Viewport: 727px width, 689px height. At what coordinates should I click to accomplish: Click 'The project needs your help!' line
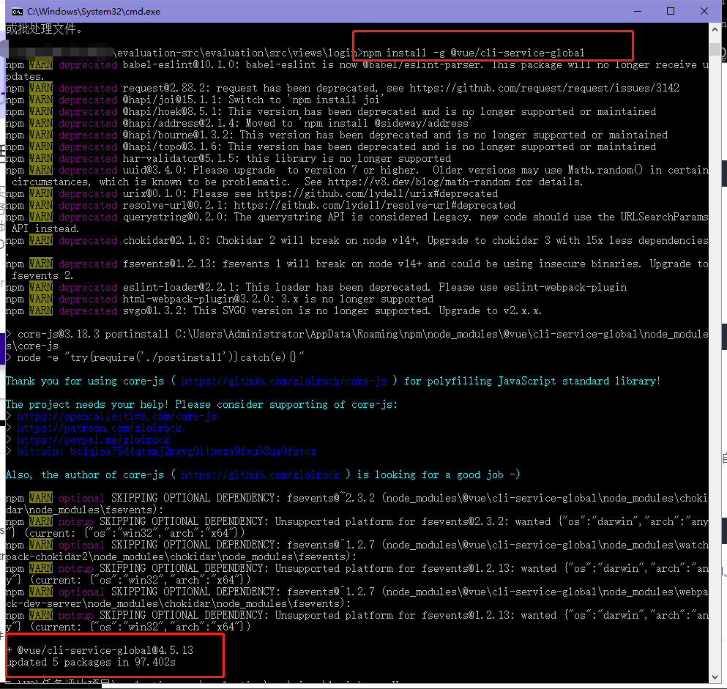coord(201,405)
